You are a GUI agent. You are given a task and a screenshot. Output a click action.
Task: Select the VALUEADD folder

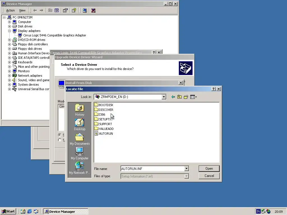click(104, 129)
